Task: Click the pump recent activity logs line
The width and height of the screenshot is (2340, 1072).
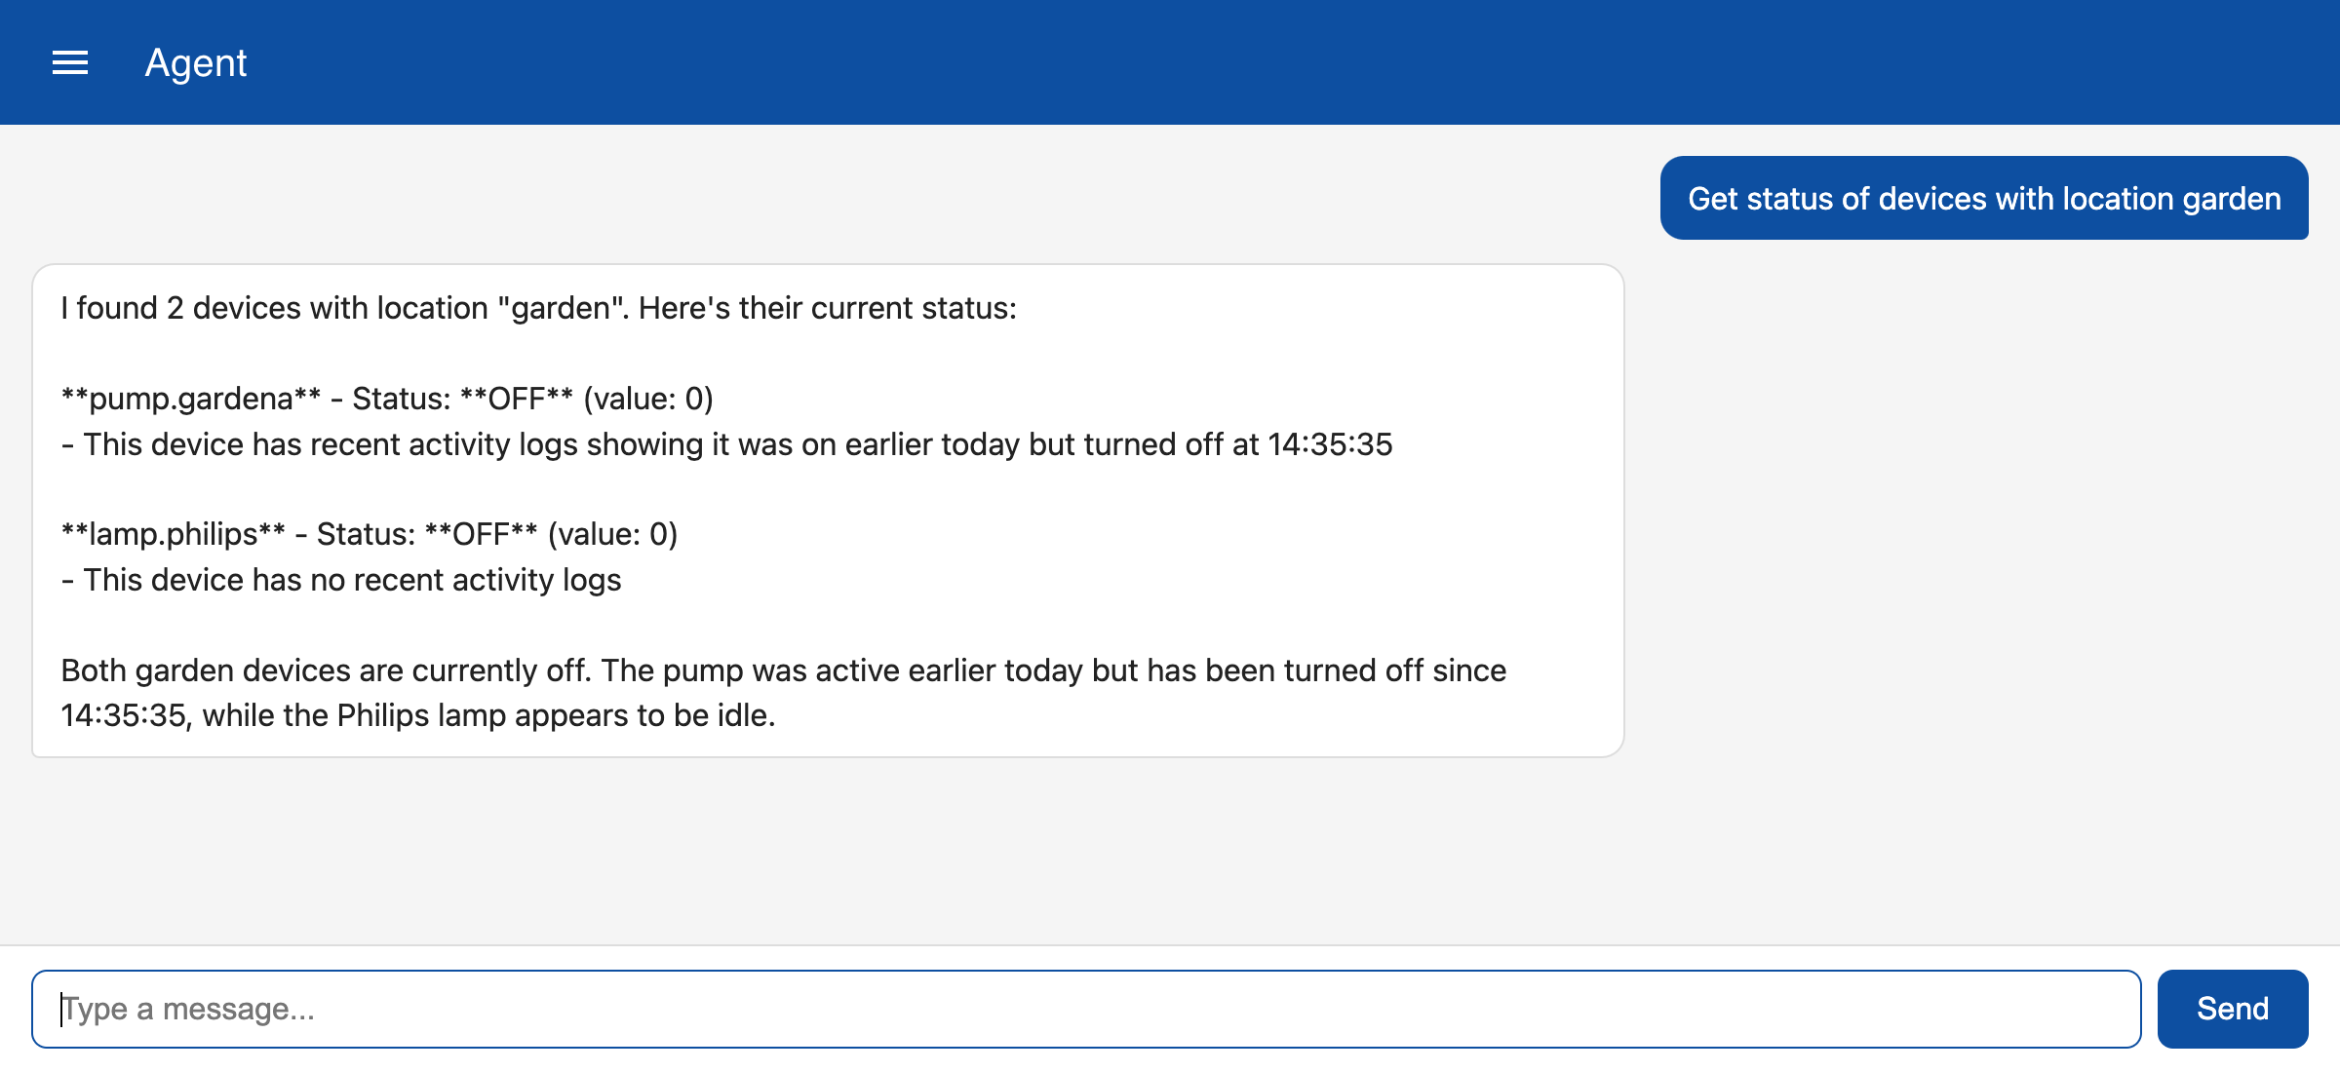Action: (726, 444)
